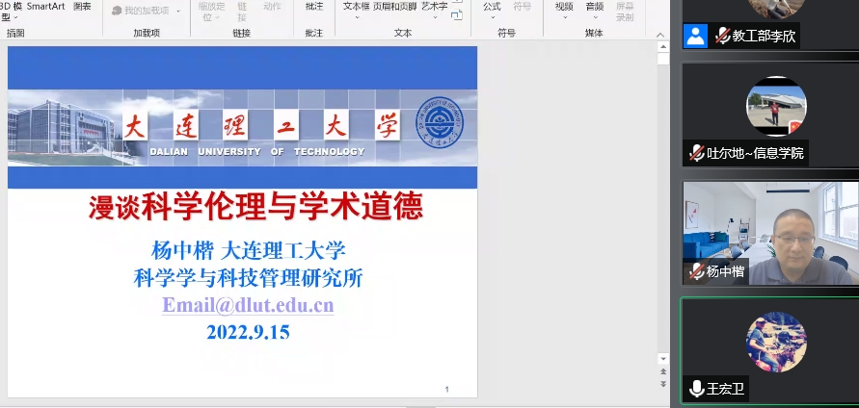Click muted microphone icon of 吐尔地~信息学院
The height and width of the screenshot is (408, 859).
click(x=696, y=153)
